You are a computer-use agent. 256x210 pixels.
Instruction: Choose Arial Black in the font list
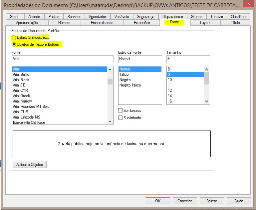(x=21, y=80)
